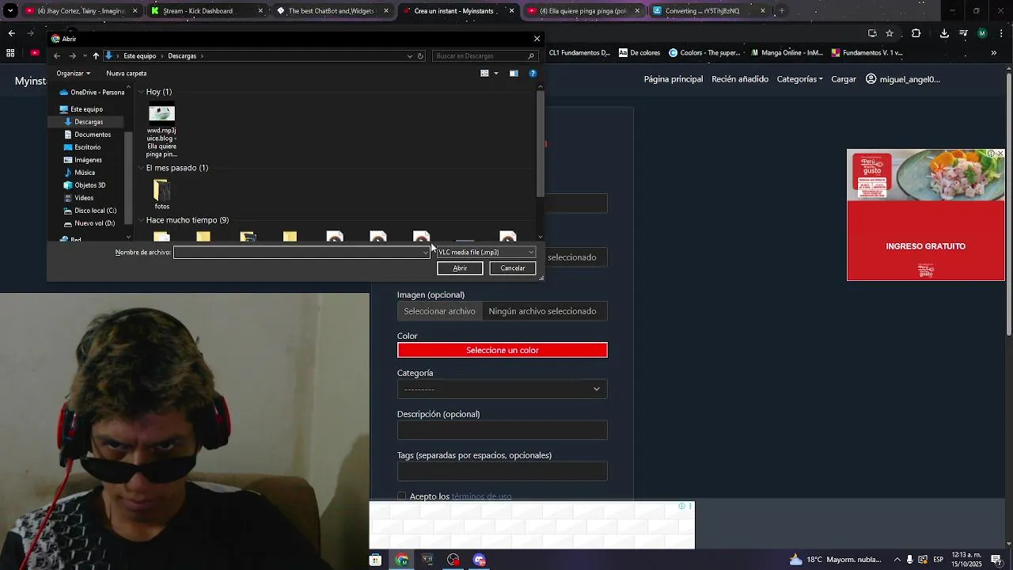The height and width of the screenshot is (570, 1013).
Task: Open Música in the navigation pane
Action: 79,173
